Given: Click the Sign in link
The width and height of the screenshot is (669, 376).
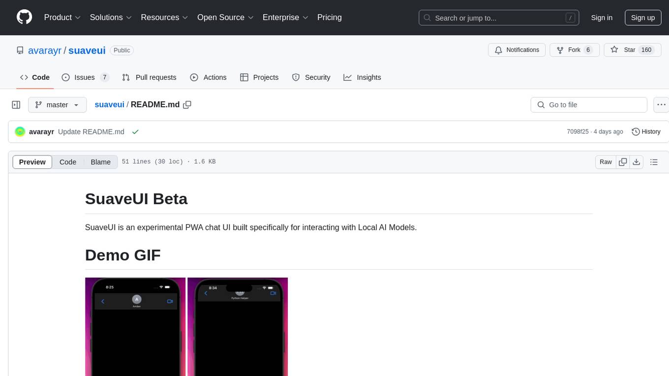Looking at the screenshot, I should [602, 18].
